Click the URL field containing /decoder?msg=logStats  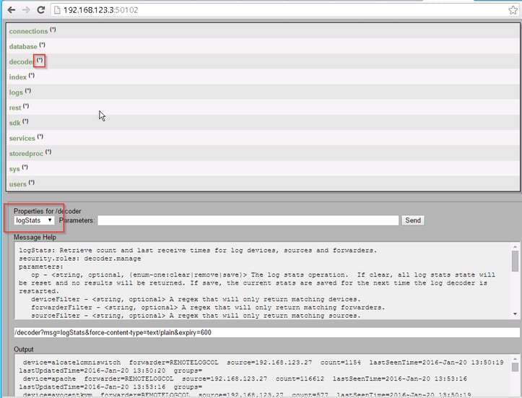(266, 332)
